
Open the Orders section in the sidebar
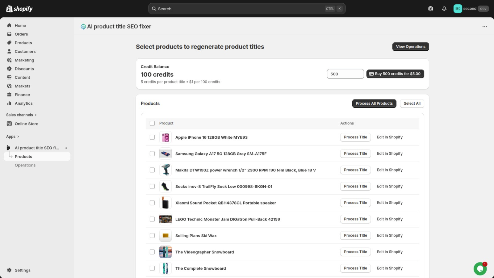pyautogui.click(x=21, y=34)
